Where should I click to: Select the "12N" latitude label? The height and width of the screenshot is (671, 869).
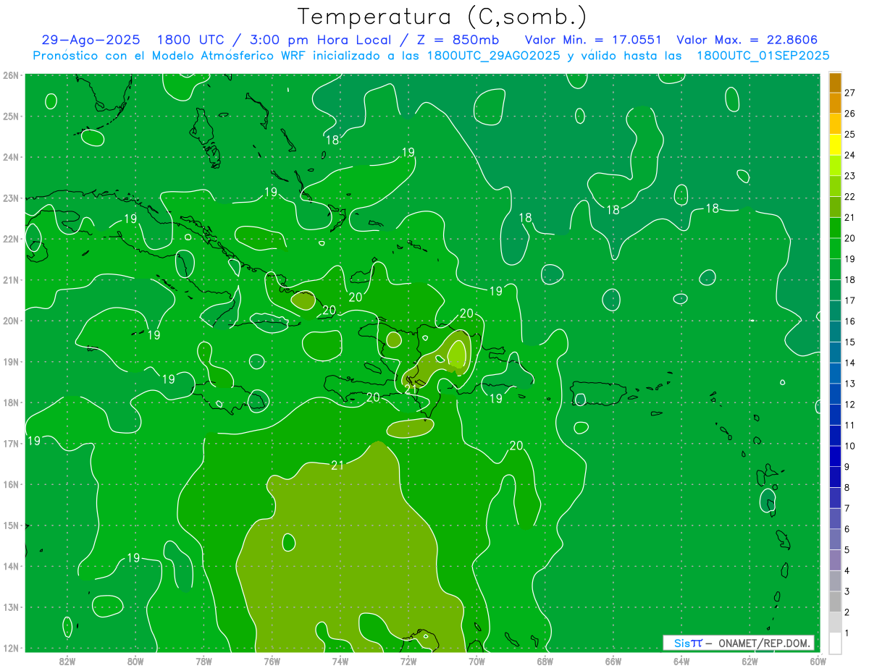point(11,648)
